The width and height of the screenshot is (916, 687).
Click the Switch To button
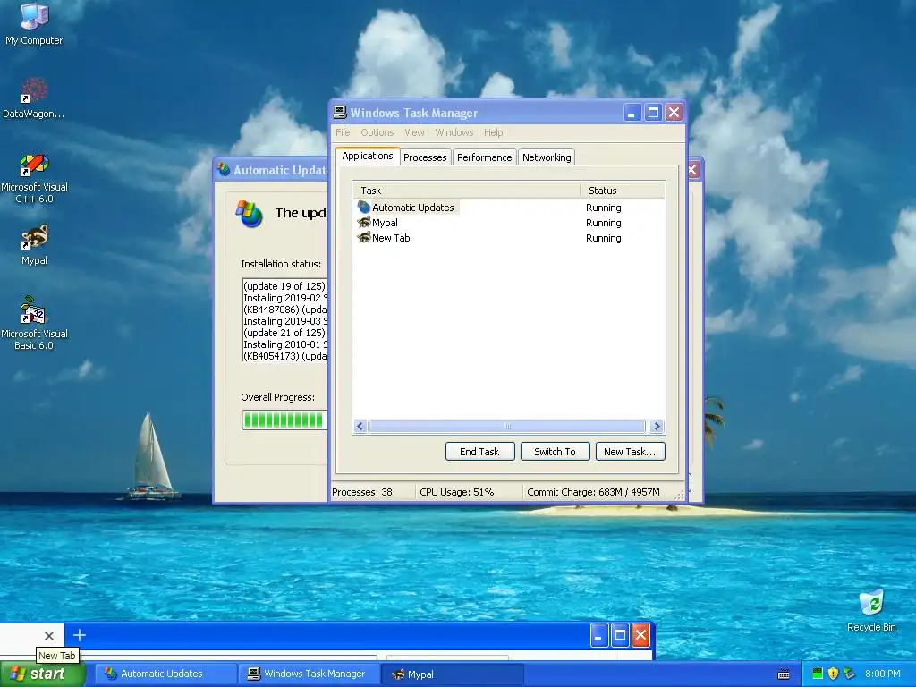(555, 452)
